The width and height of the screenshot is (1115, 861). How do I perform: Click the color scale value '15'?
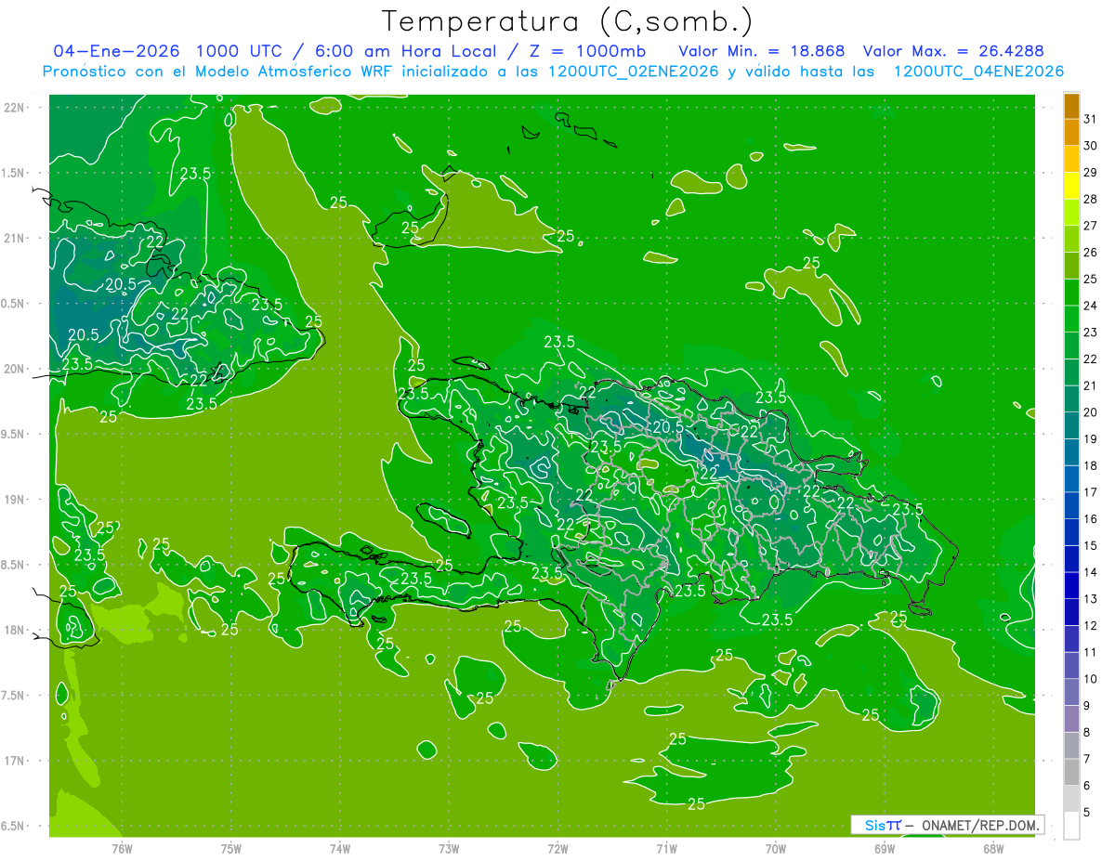(1090, 545)
